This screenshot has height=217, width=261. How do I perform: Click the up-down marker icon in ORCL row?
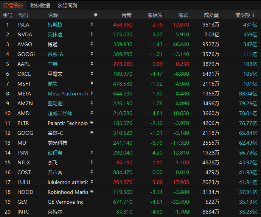(x=92, y=73)
